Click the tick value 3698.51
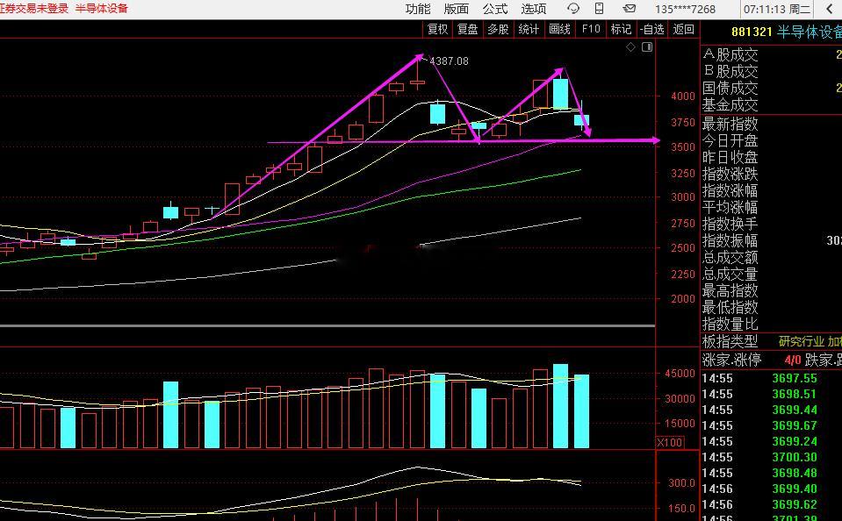 (795, 394)
